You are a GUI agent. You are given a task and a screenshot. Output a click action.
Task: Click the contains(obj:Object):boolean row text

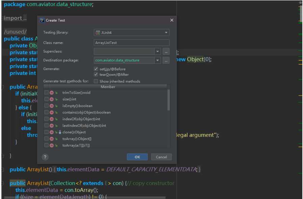[x=87, y=112]
